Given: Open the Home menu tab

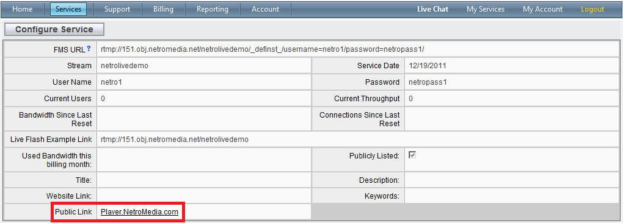Looking at the screenshot, I should click(23, 9).
